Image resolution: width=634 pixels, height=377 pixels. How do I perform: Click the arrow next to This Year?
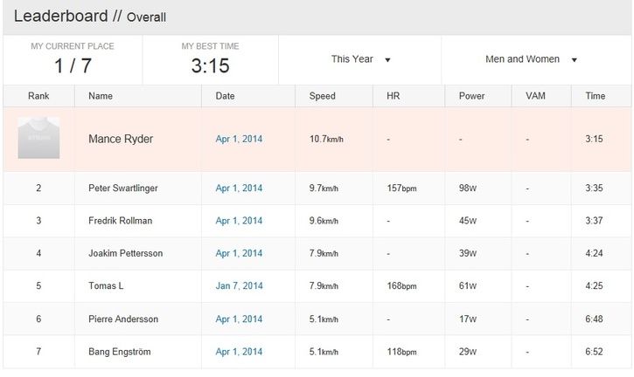(387, 60)
